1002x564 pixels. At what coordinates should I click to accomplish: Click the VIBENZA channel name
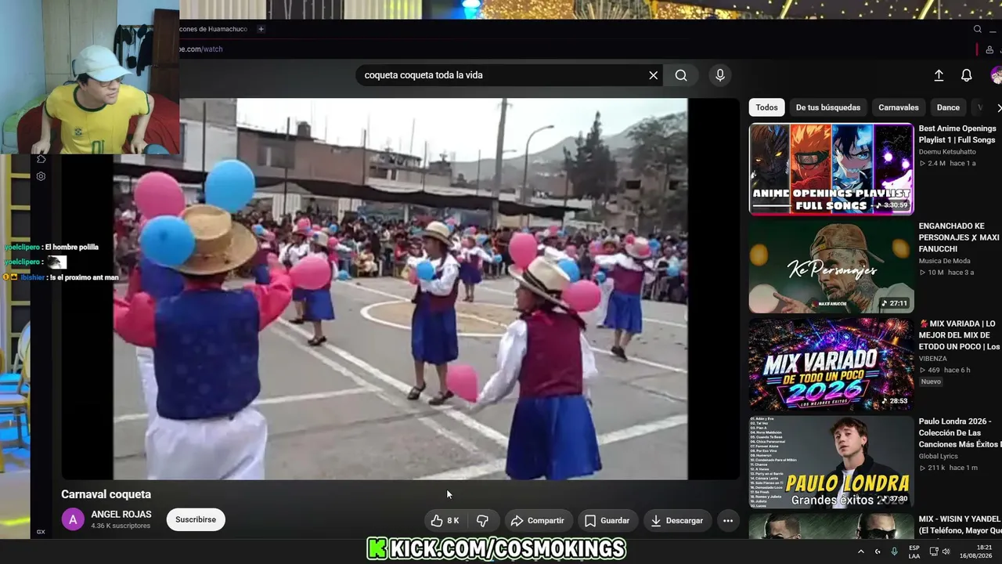pyautogui.click(x=933, y=359)
